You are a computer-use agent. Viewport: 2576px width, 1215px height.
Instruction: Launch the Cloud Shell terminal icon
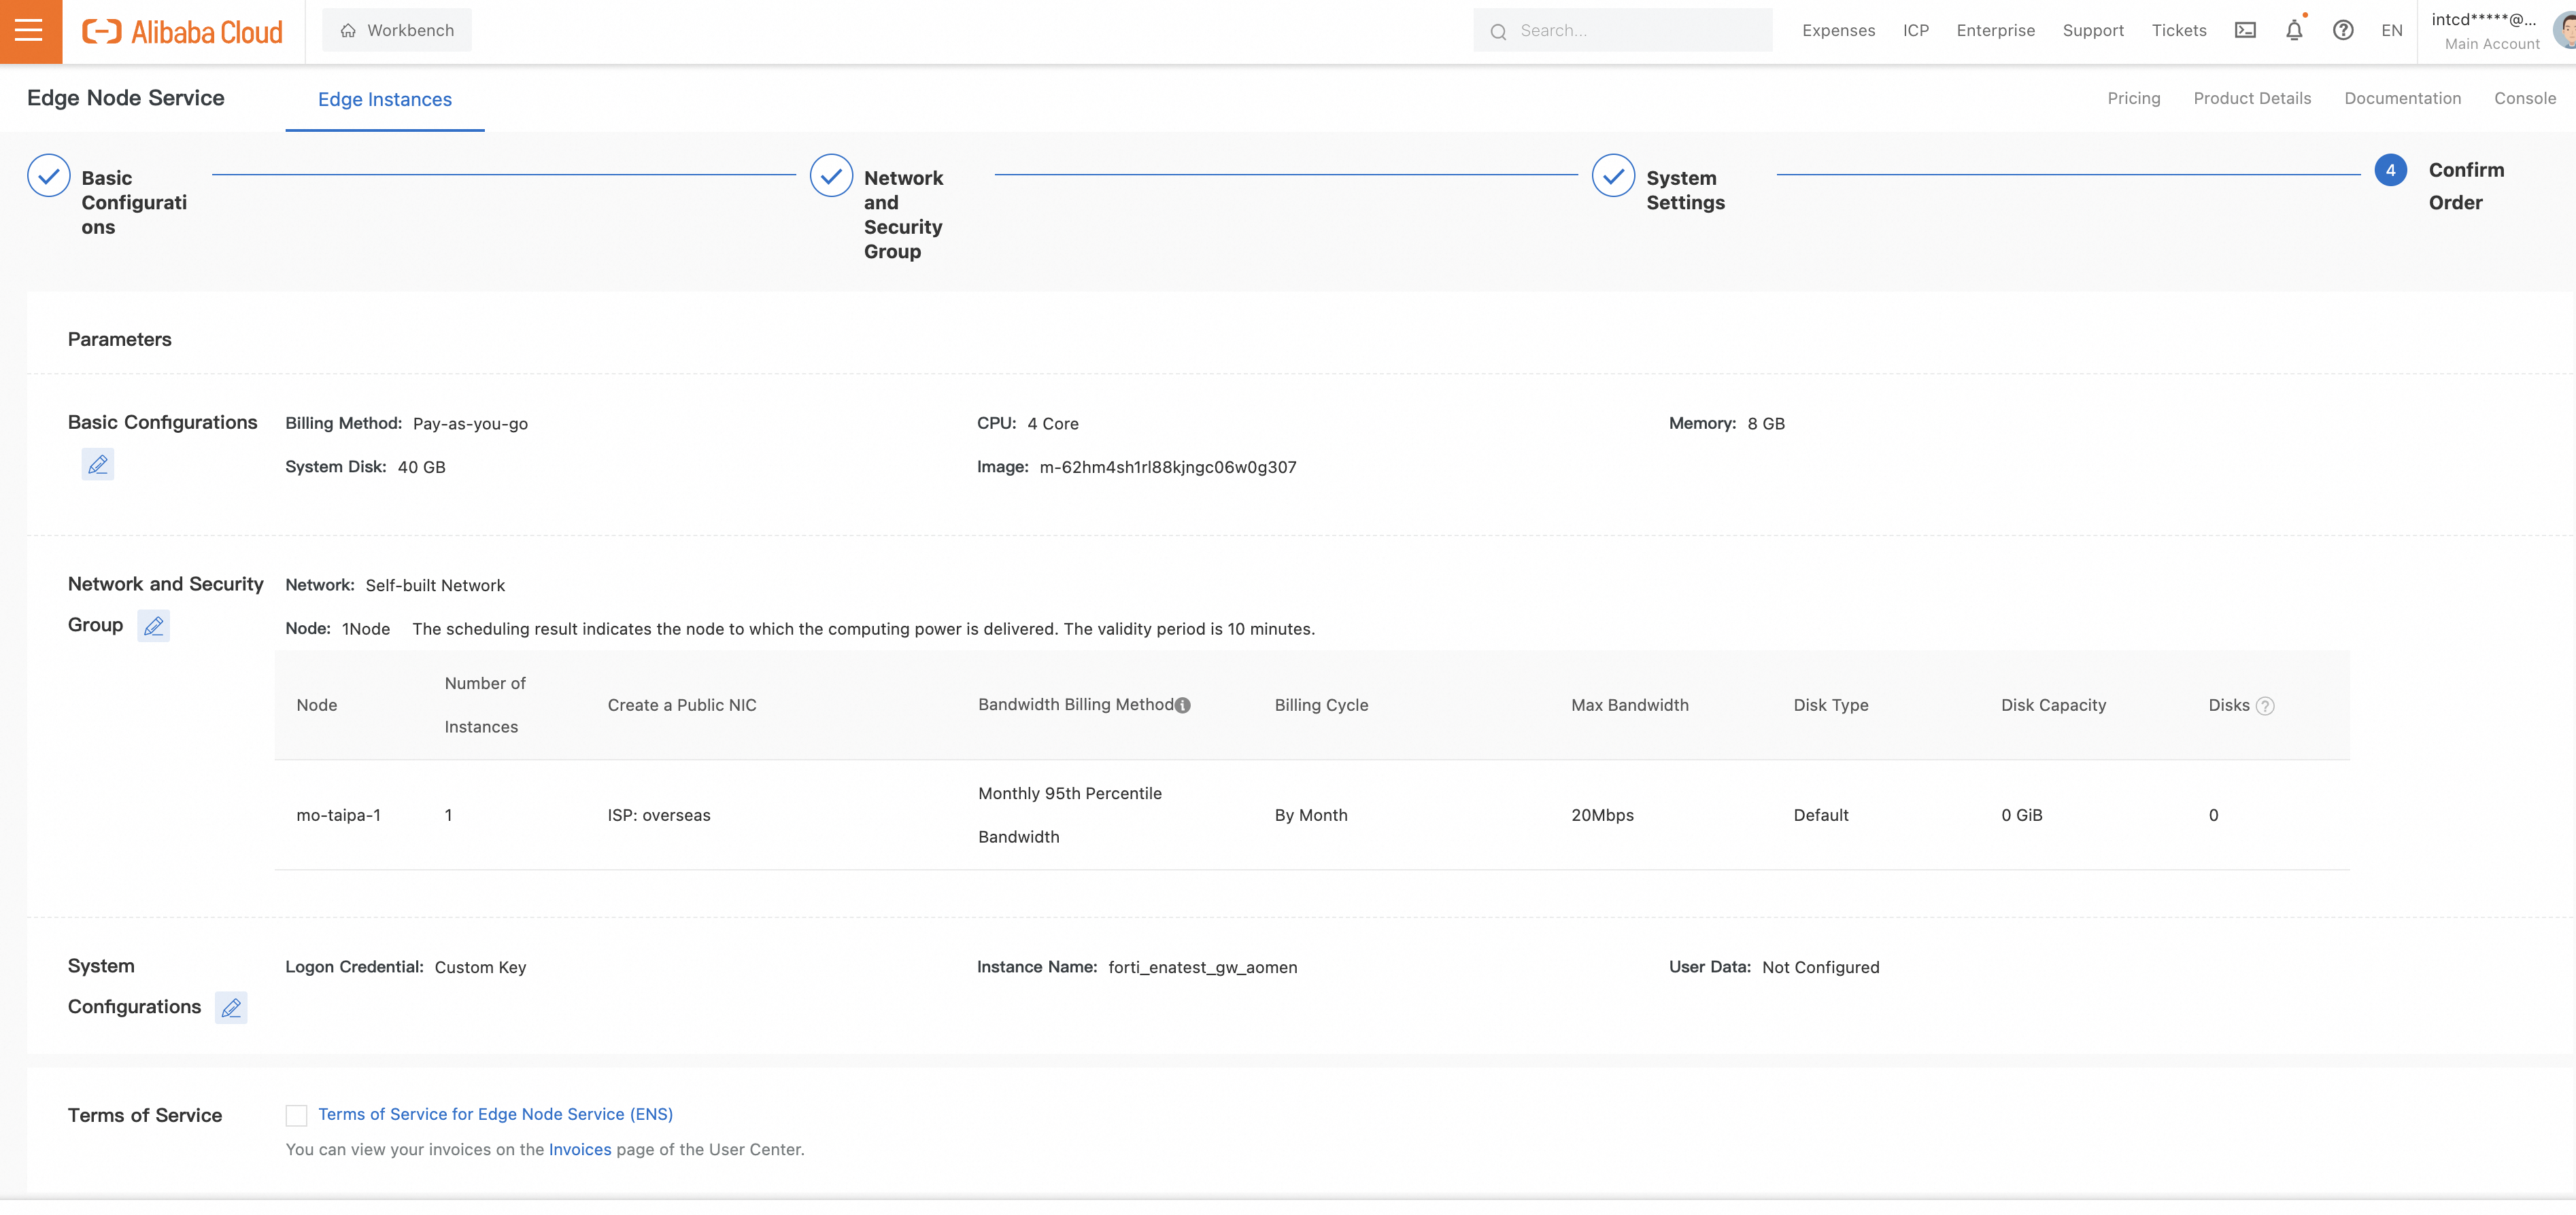point(2245,31)
